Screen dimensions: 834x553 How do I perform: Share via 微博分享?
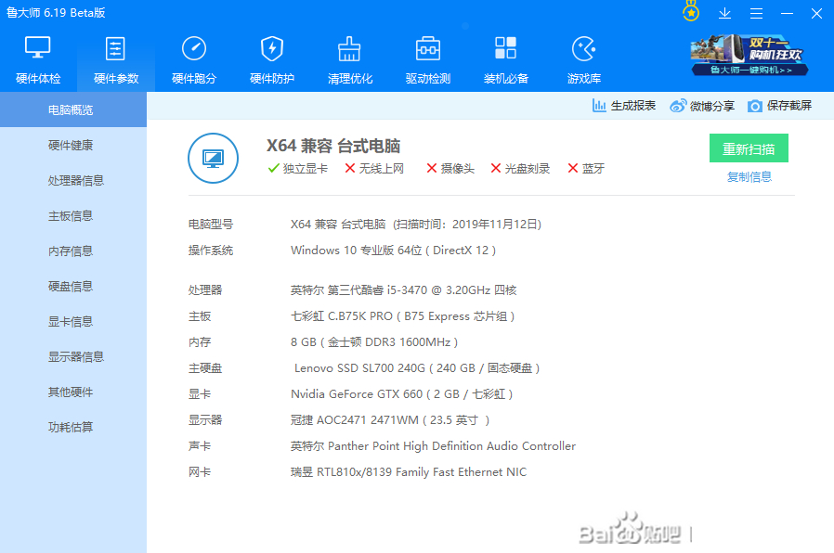(x=702, y=106)
